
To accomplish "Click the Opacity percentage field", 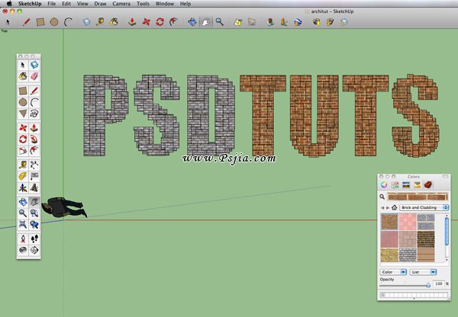I will (438, 283).
